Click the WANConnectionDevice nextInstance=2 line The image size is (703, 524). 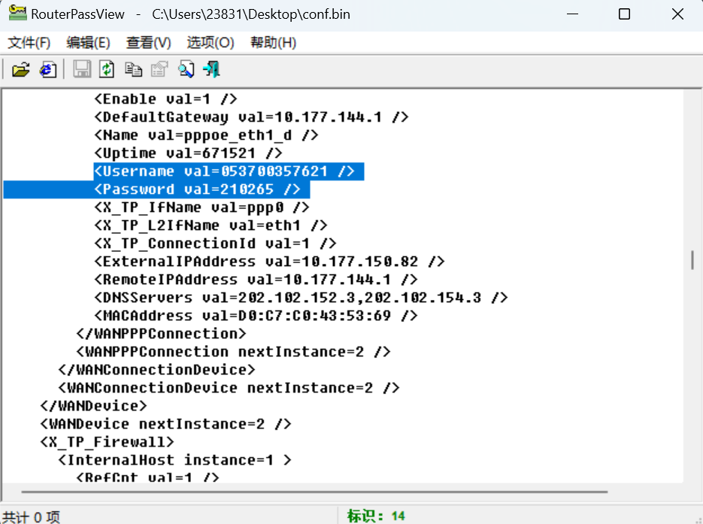point(229,388)
